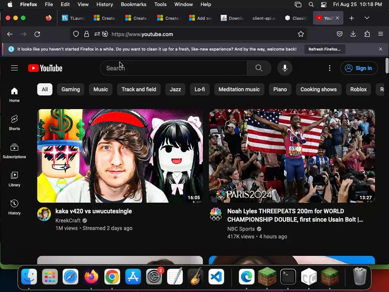Open the Firefox File menu

pyautogui.click(x=49, y=5)
